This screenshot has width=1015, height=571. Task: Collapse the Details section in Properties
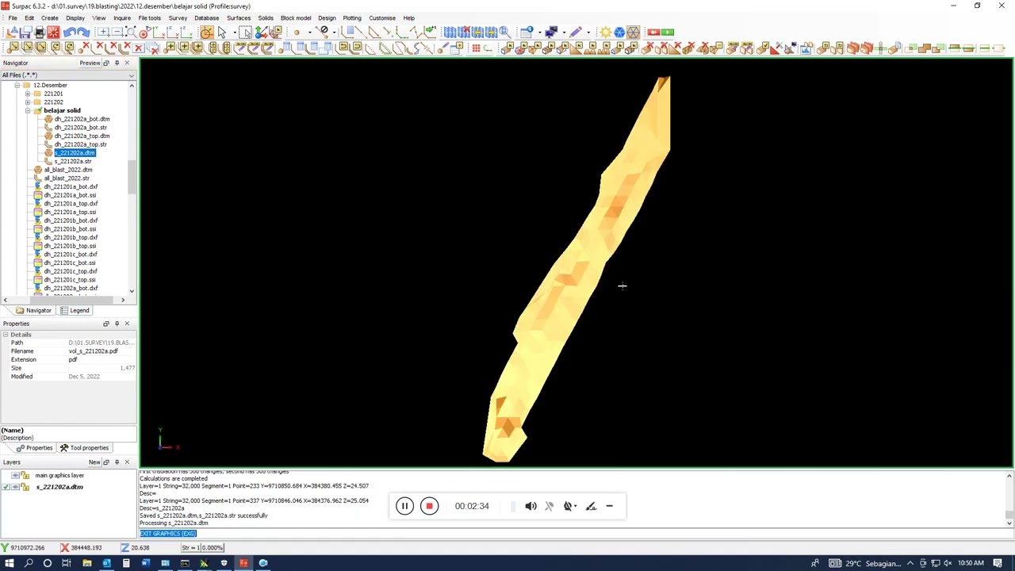5,335
